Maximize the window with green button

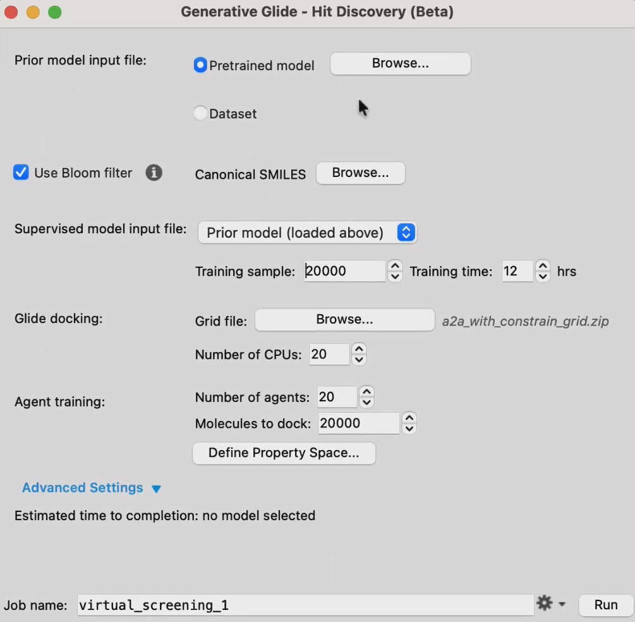click(x=55, y=12)
